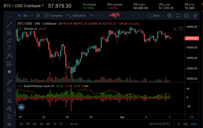Expand the time interval dropdown
Viewport: 203px width, 128px height.
point(32,15)
